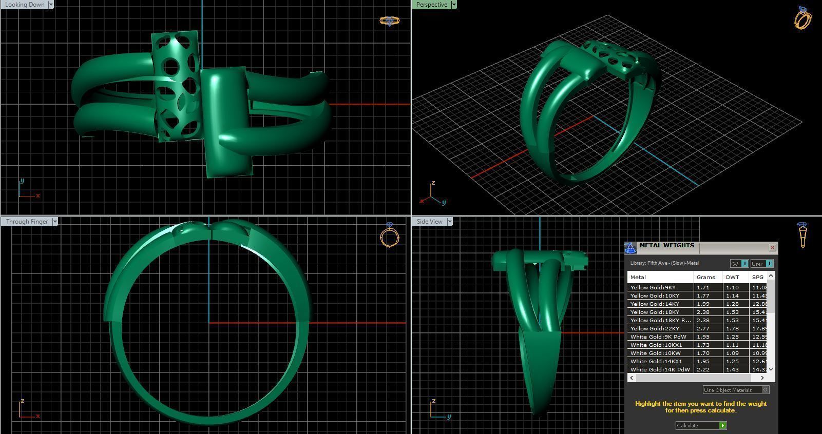Image resolution: width=822 pixels, height=434 pixels.
Task: Open the Through Finger viewport dropdown arrow
Action: click(x=55, y=222)
